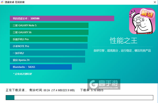Click the 逍遥安卓 logo icon in title bar
This screenshot has width=158, height=103.
pos(2,2)
